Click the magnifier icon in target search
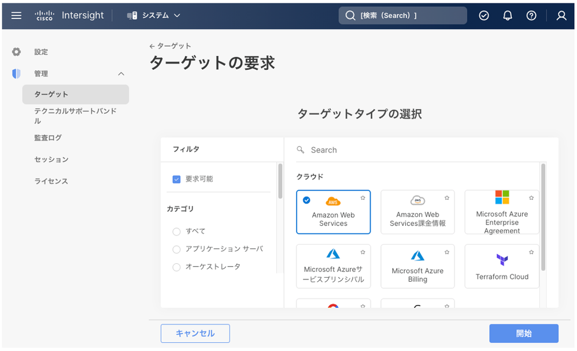This screenshot has width=577, height=351. click(301, 150)
